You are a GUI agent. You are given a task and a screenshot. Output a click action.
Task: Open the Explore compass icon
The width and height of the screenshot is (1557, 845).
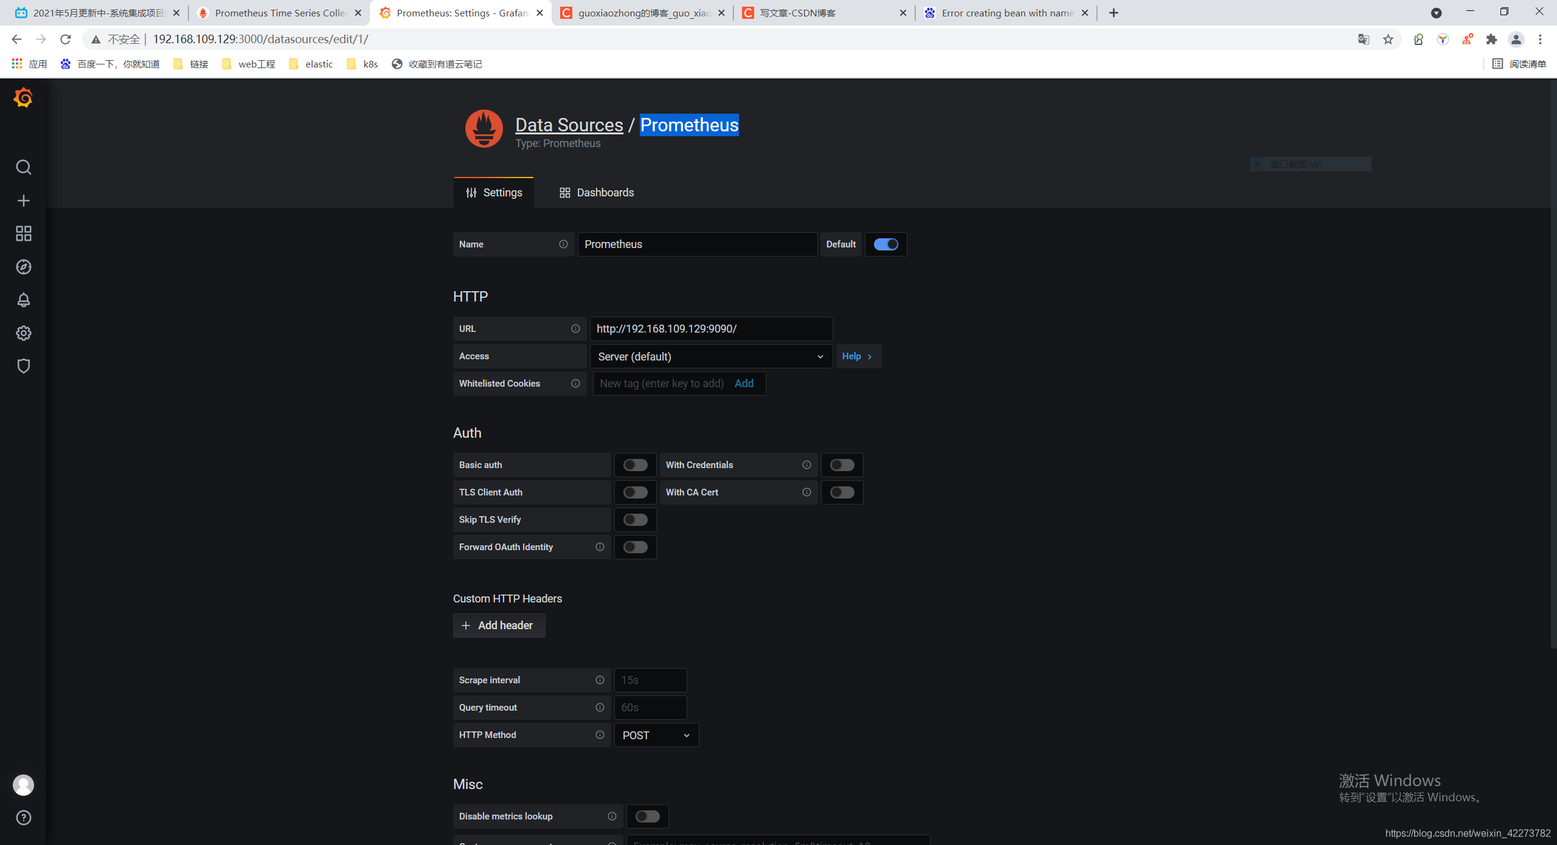23,267
